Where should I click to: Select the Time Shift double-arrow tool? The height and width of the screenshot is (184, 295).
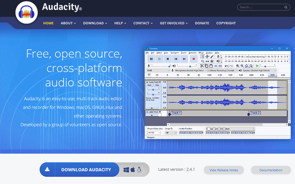(x=207, y=61)
